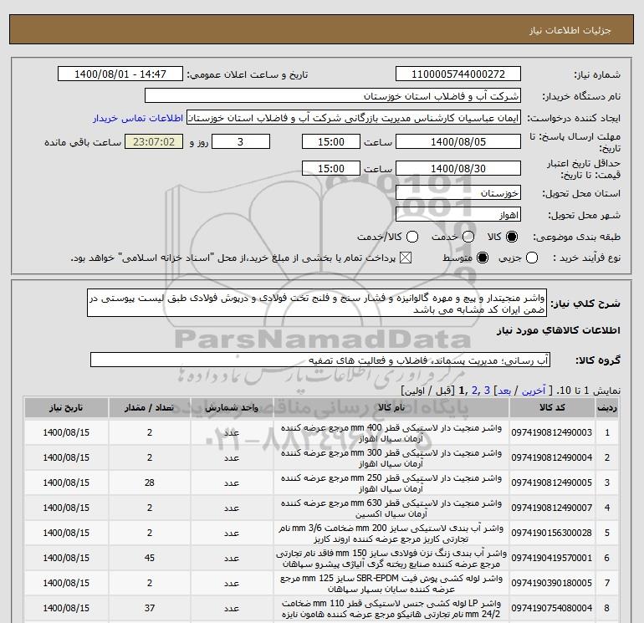The image size is (644, 623).
Task: Select the کالا/خدمت radio button
Action: 412,237
